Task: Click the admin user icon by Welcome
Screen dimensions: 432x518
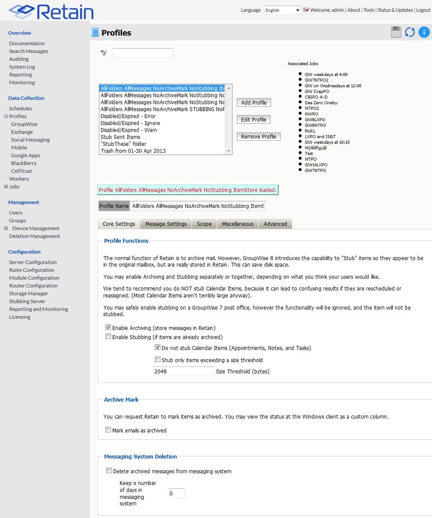Action: (306, 10)
